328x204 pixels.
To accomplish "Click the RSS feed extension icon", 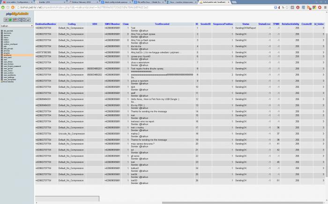I will point(309,7).
